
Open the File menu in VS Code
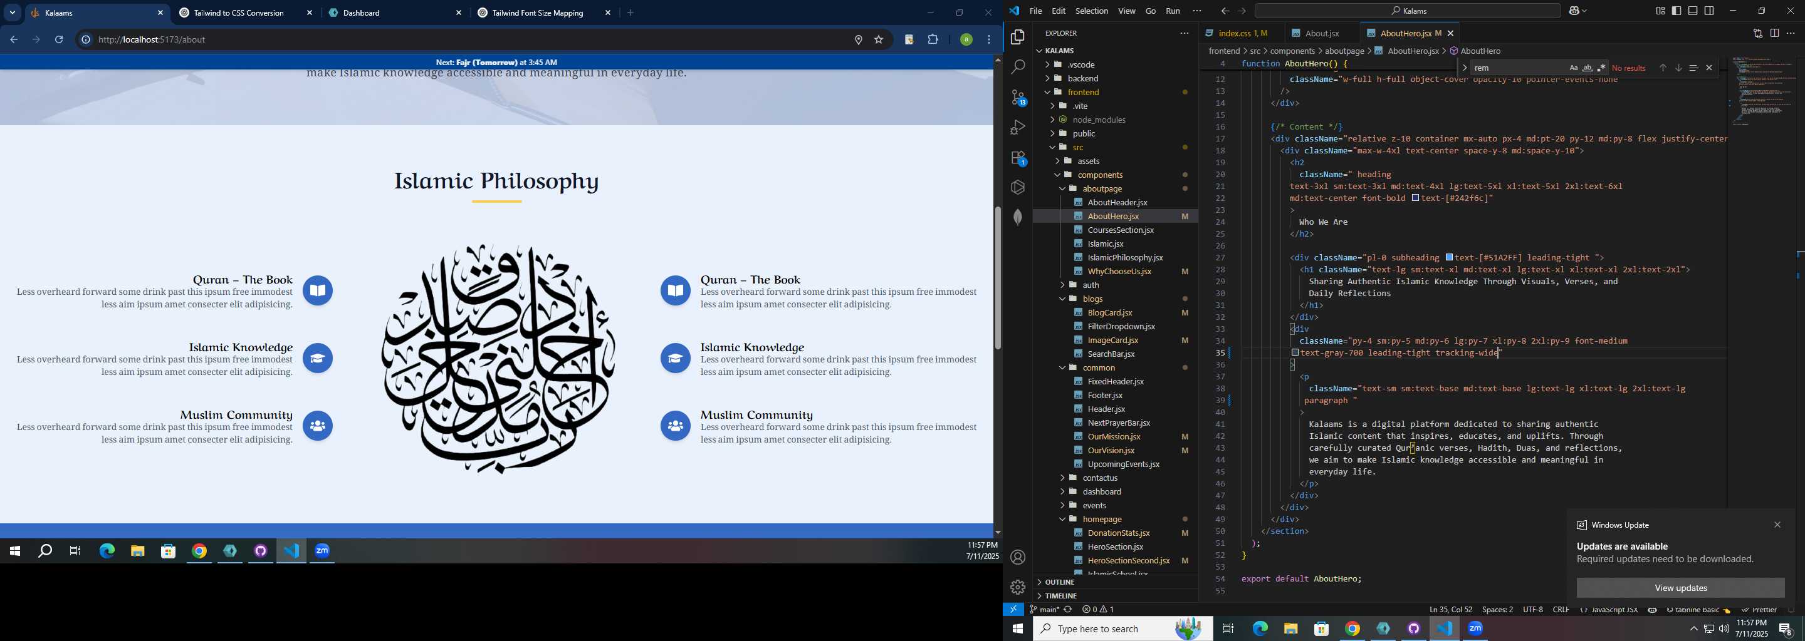[x=1035, y=11]
